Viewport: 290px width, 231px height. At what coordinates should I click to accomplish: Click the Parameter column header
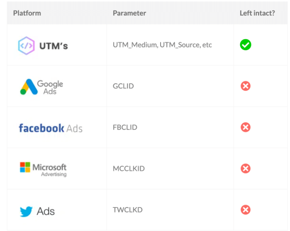click(129, 13)
